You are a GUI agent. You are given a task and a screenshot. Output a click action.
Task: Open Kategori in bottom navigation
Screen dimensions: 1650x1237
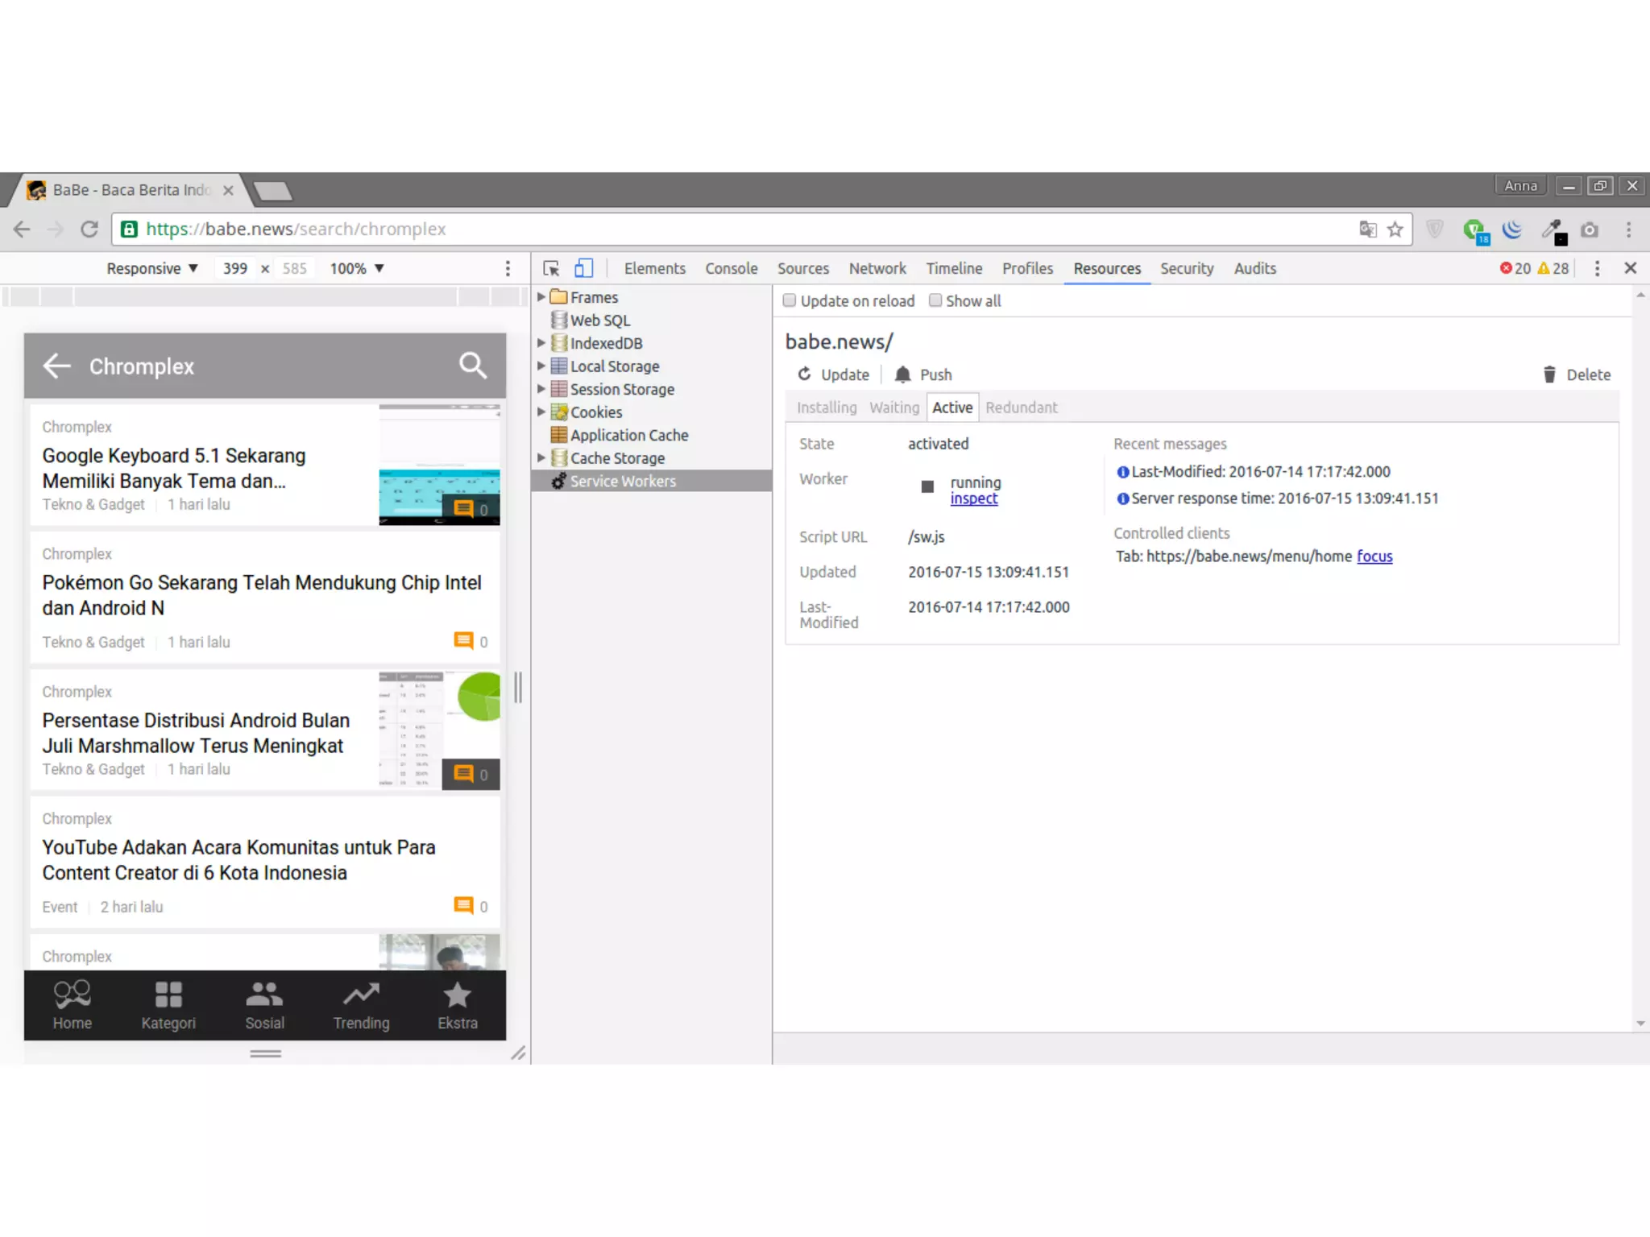[x=168, y=1005]
